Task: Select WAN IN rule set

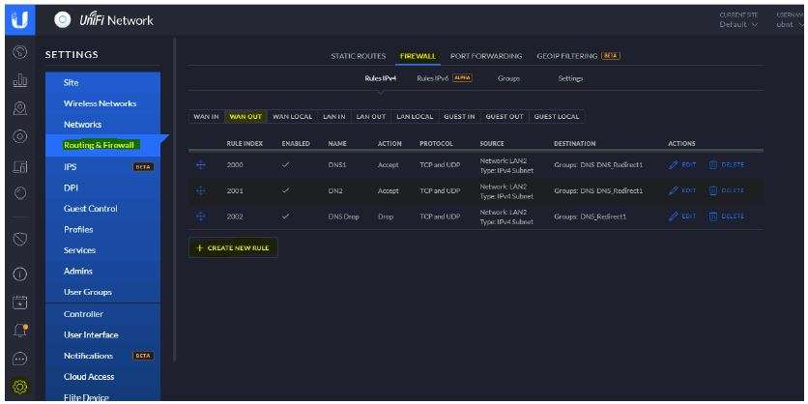Action: pos(206,117)
